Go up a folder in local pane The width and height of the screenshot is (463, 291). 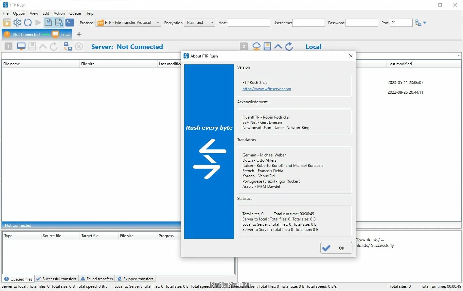278,47
